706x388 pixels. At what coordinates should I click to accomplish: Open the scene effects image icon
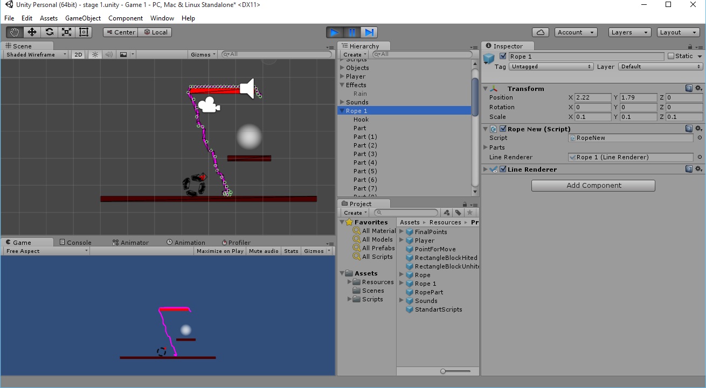pos(123,54)
